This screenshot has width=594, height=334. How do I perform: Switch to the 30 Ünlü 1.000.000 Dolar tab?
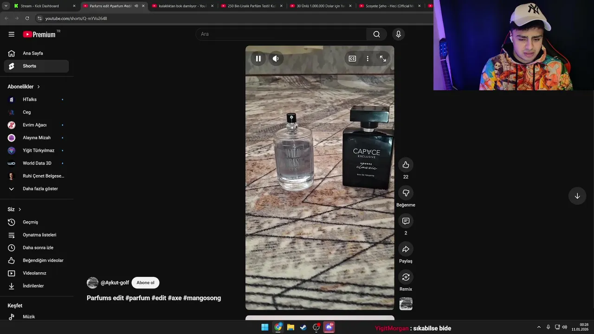321,6
